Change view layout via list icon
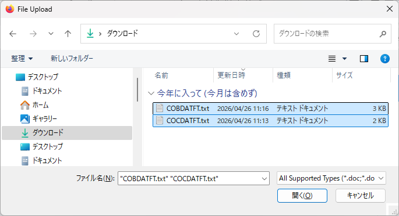399x216 pixels. 332,59
